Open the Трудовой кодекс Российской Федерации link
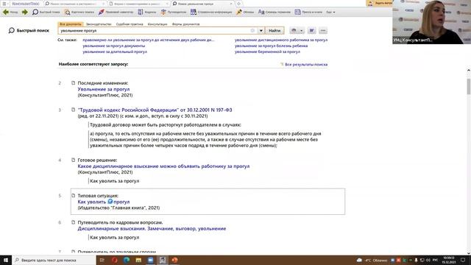Screen dimensions: 471x265 (155, 110)
